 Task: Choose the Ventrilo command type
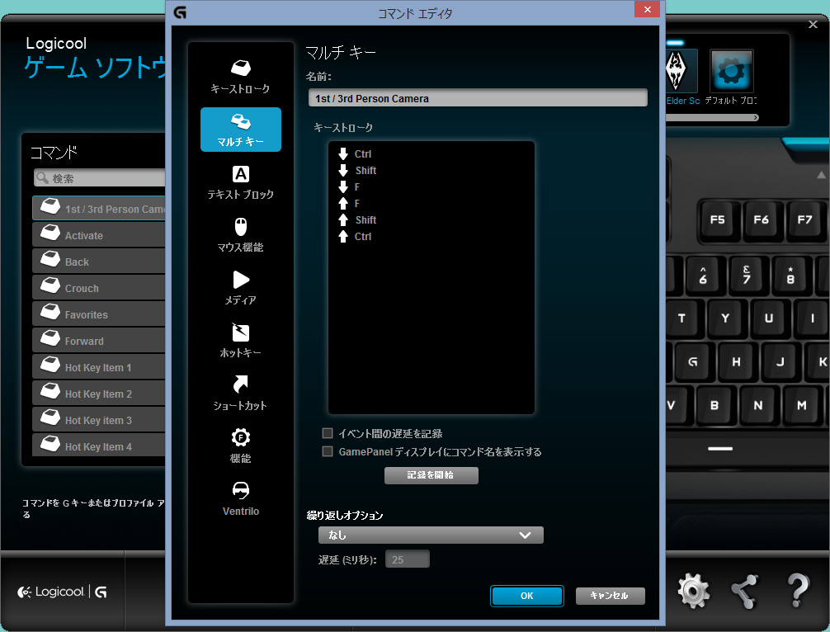(x=240, y=499)
